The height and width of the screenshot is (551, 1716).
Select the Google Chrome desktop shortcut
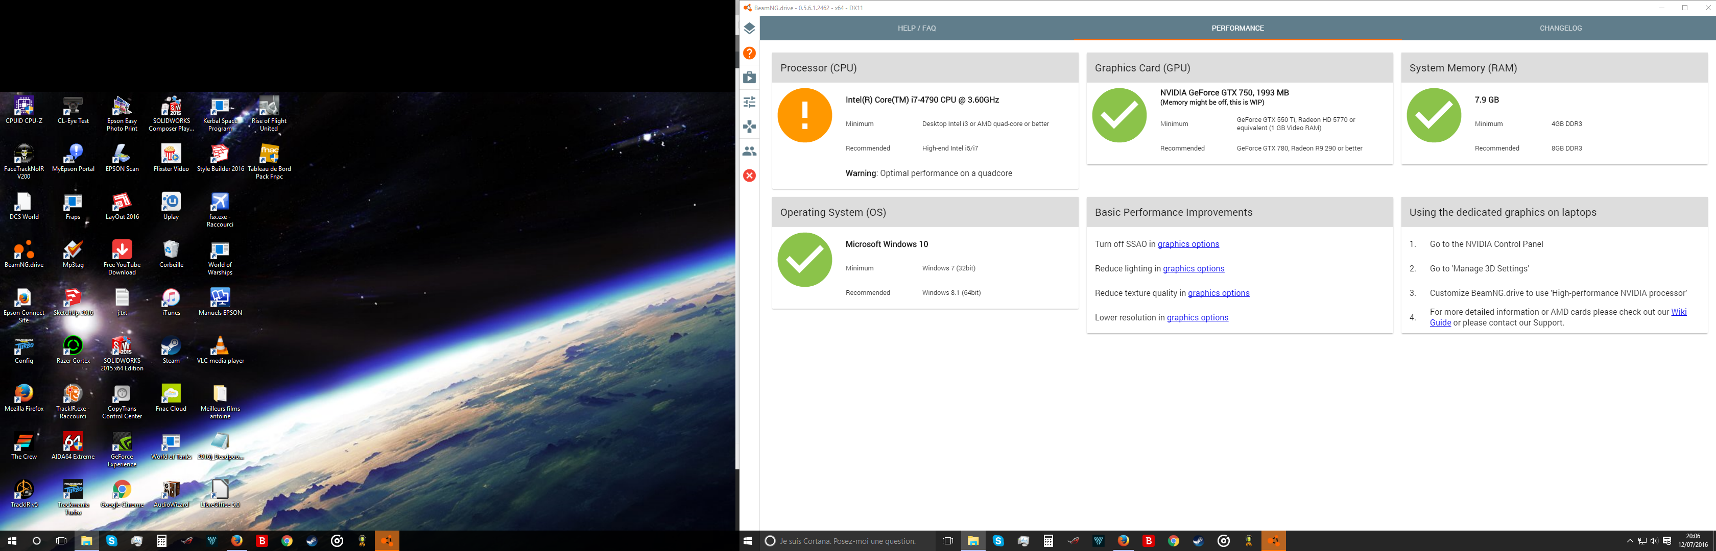122,494
